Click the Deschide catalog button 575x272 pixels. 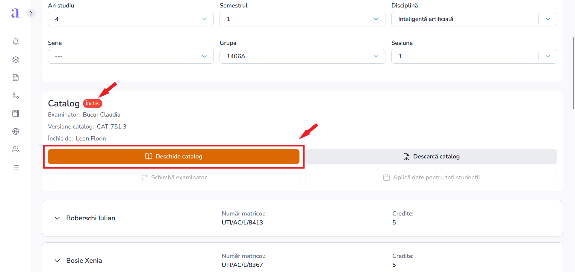pos(174,157)
